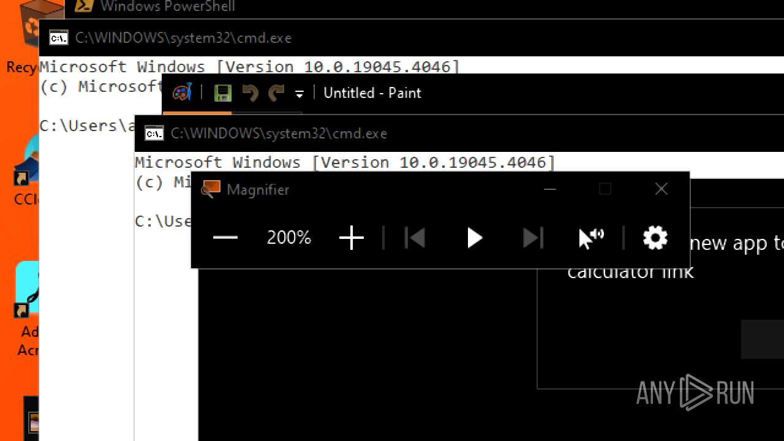Zoom out with the Magnifier minus button

tap(225, 238)
